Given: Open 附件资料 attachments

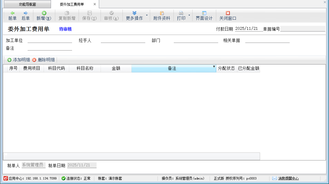Looking at the screenshot, I should coord(162,16).
